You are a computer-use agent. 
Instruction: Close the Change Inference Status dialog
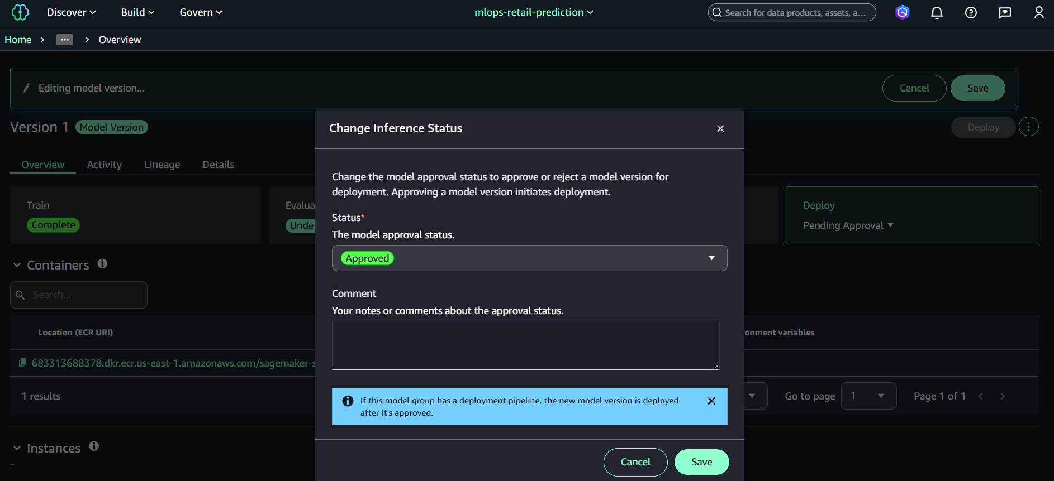(720, 128)
